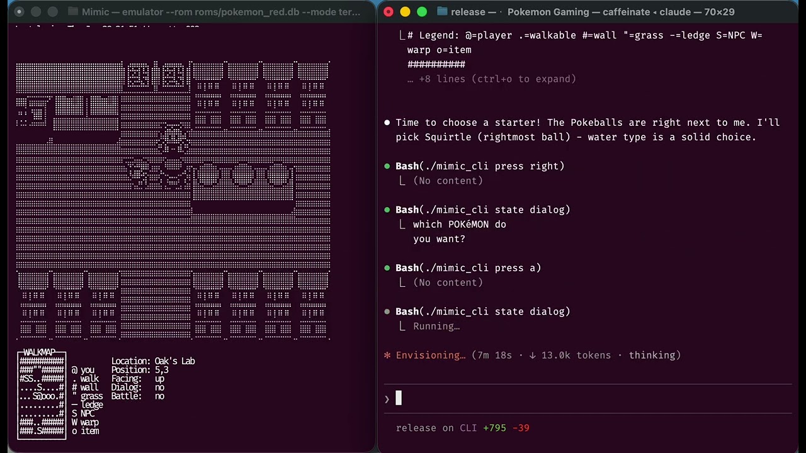Close the release terminal window
Image resolution: width=806 pixels, height=453 pixels.
tap(389, 11)
